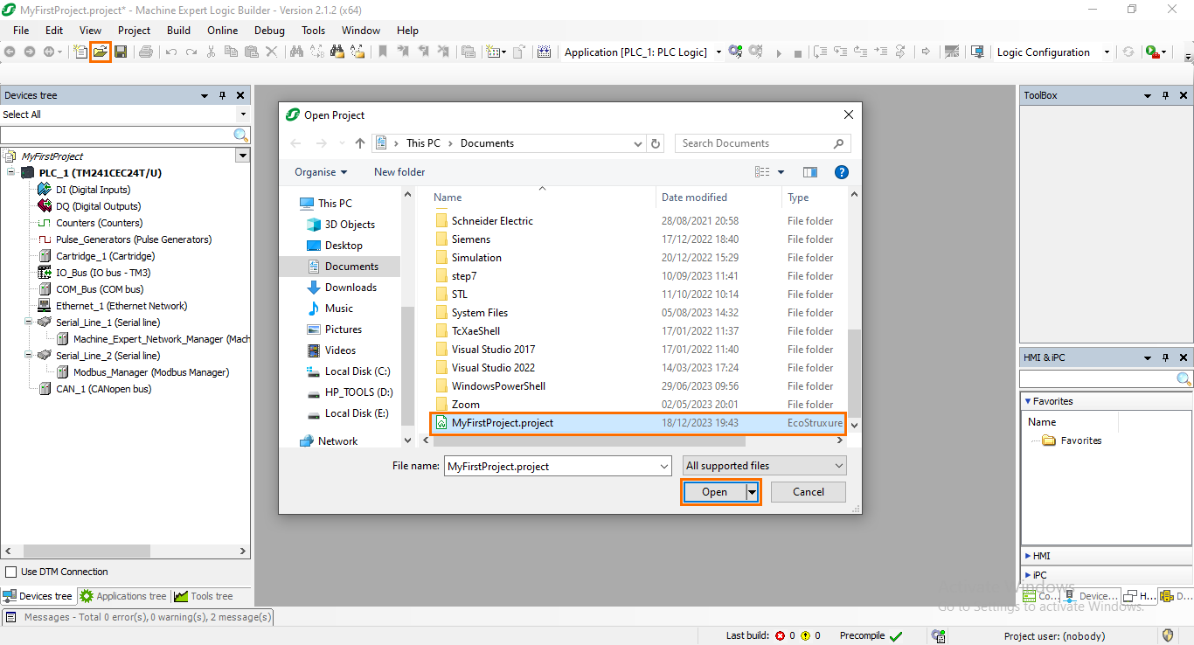Open the Debug menu
Image resolution: width=1194 pixels, height=645 pixels.
pyautogui.click(x=269, y=30)
